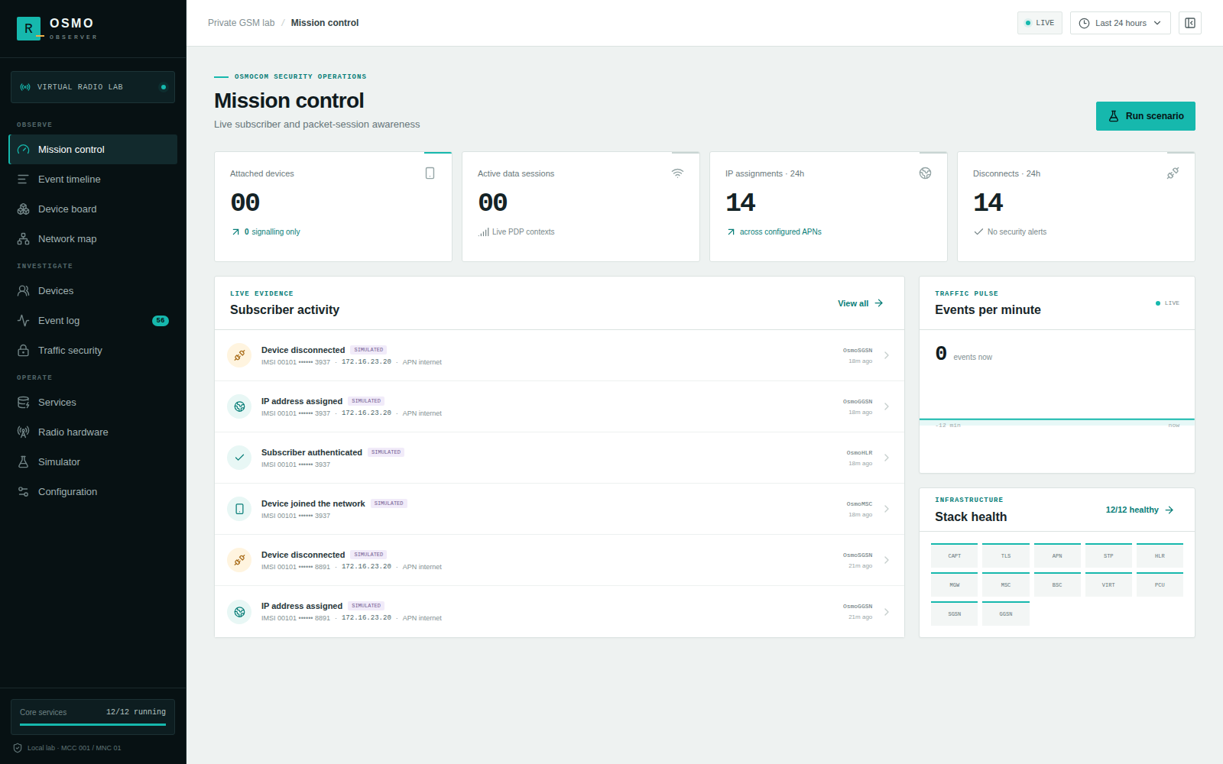The width and height of the screenshot is (1223, 764).
Task: Click the across configured APNs link
Action: click(x=774, y=232)
